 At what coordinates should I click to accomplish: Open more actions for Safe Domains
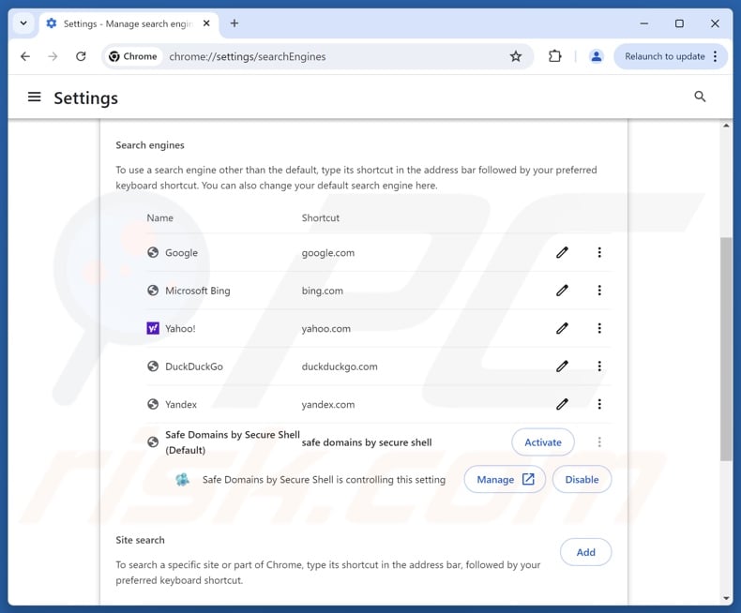(x=599, y=442)
